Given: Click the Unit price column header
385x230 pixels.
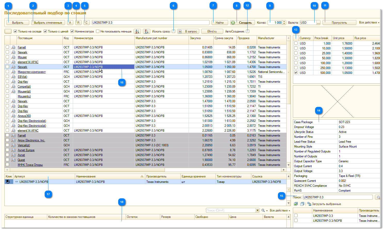Looking at the screenshot, I should (339, 38).
